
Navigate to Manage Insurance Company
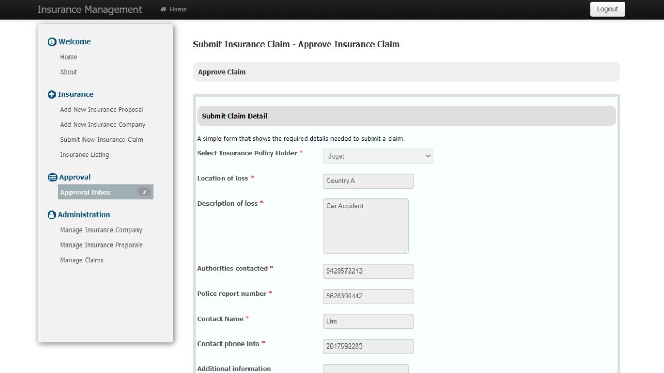tap(101, 230)
